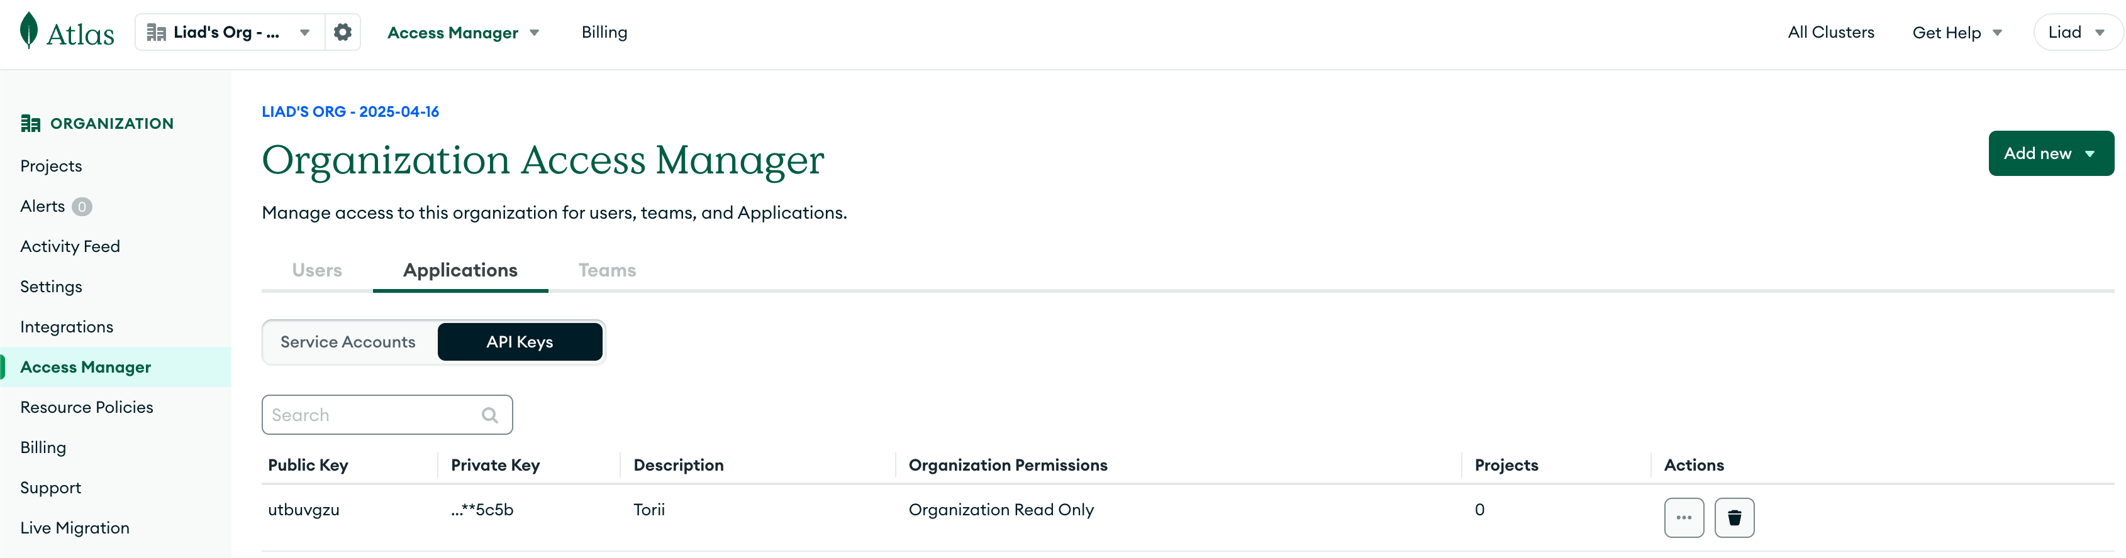Click the Alerts count badge
The image size is (2126, 558).
82,207
